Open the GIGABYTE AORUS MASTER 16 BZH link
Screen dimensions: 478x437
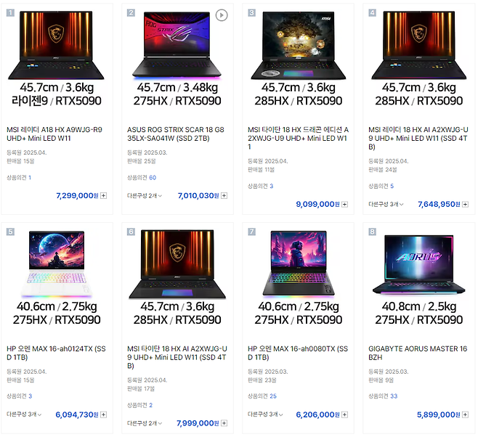pos(418,353)
